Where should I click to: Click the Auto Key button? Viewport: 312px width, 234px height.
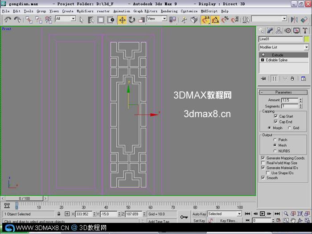tap(199, 214)
